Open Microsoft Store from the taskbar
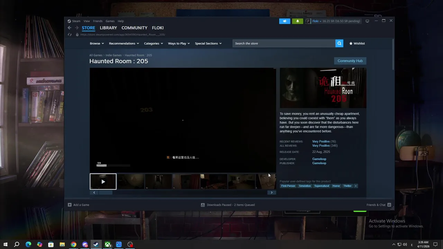This screenshot has height=249, width=443. tap(51, 245)
